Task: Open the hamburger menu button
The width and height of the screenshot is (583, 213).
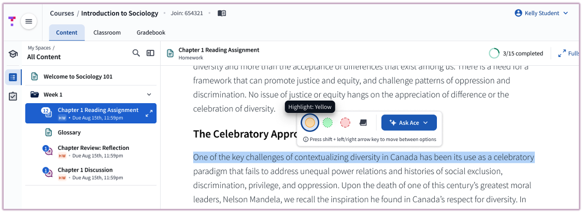Action: click(29, 21)
